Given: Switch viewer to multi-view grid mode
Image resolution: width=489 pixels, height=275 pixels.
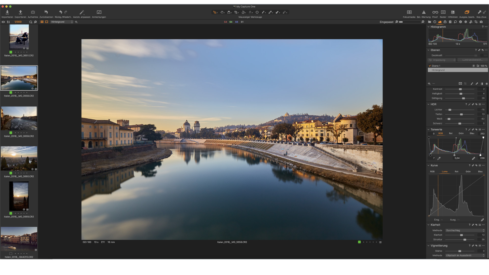Looking at the screenshot, I should tap(42, 22).
